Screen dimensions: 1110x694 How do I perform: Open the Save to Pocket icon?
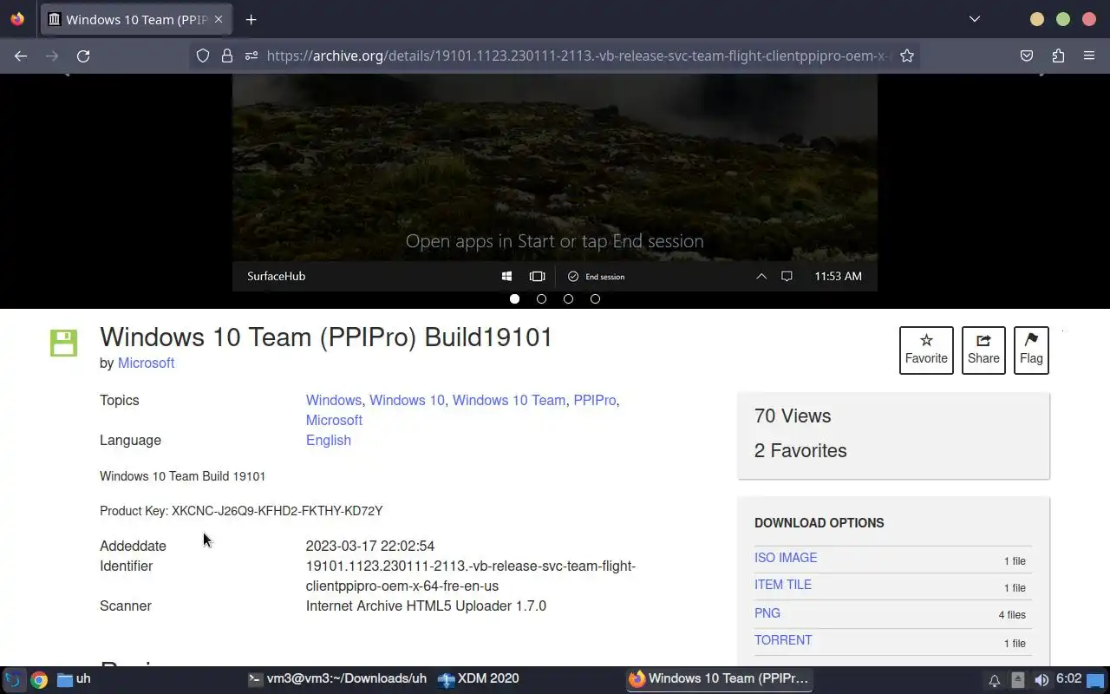pos(1027,56)
